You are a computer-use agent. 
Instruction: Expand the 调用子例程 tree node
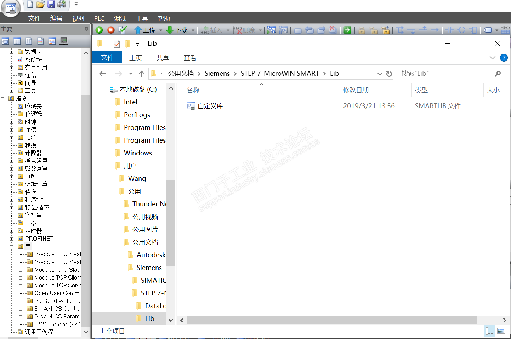point(12,332)
